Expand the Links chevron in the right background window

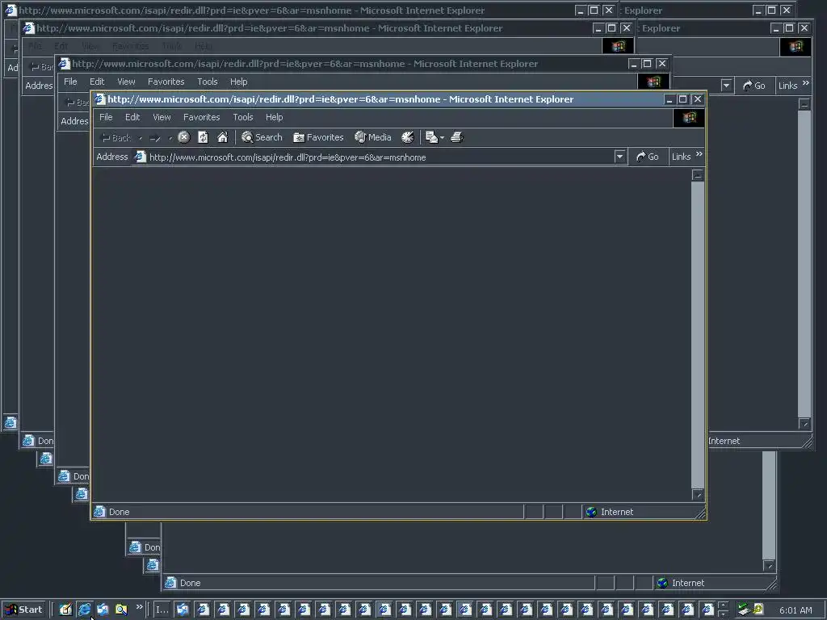[806, 83]
